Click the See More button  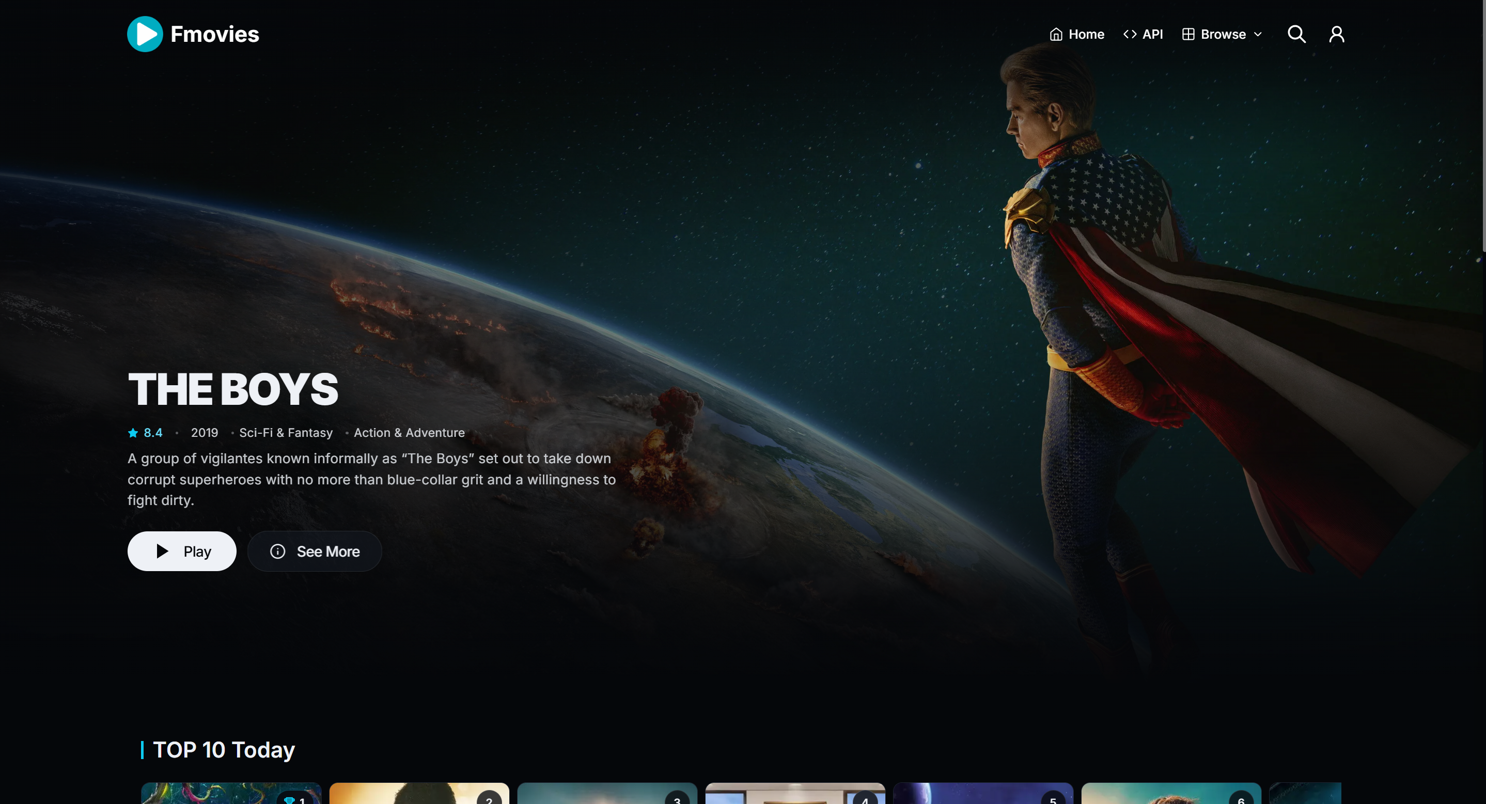[315, 551]
